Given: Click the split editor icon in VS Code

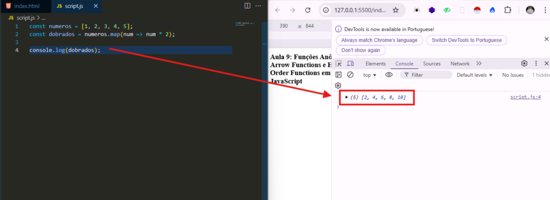Looking at the screenshot, I should [247, 6].
